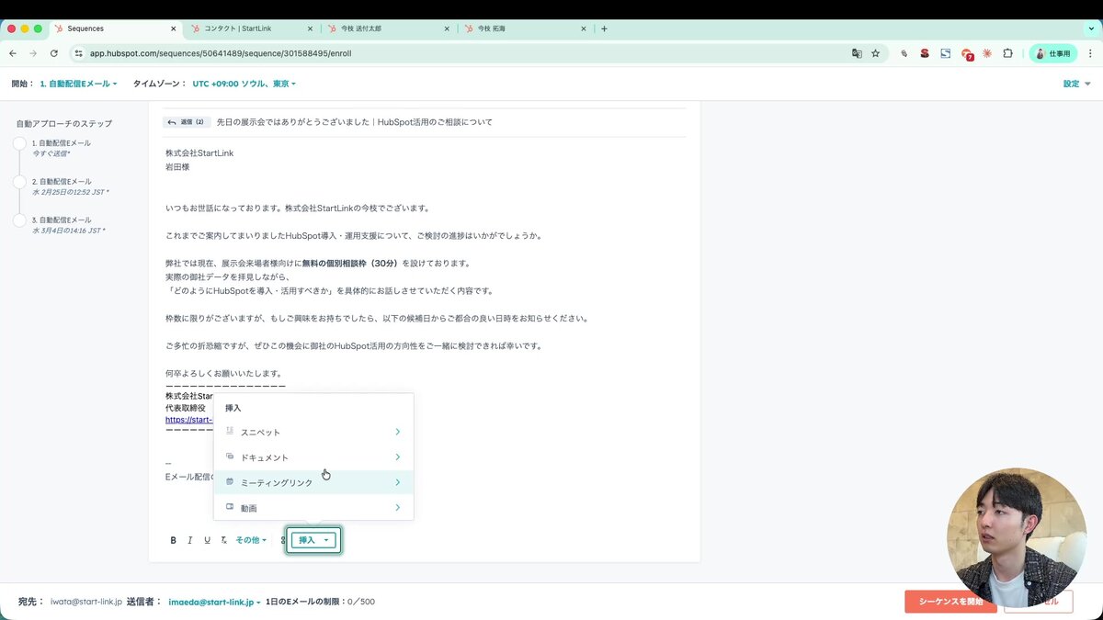Open the Chrome extensions puzzle icon
Screen dimensions: 1103x620
tap(1006, 54)
